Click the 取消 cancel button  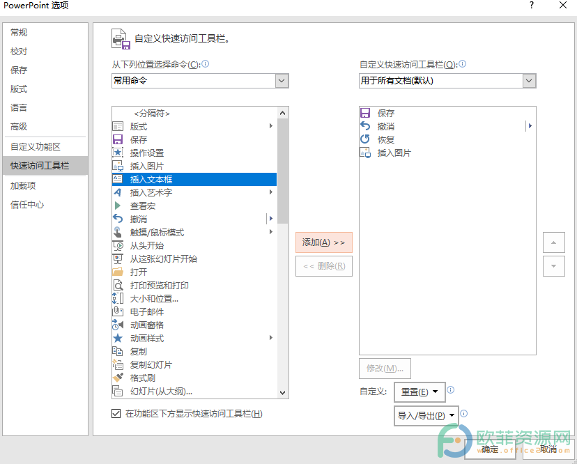click(548, 449)
